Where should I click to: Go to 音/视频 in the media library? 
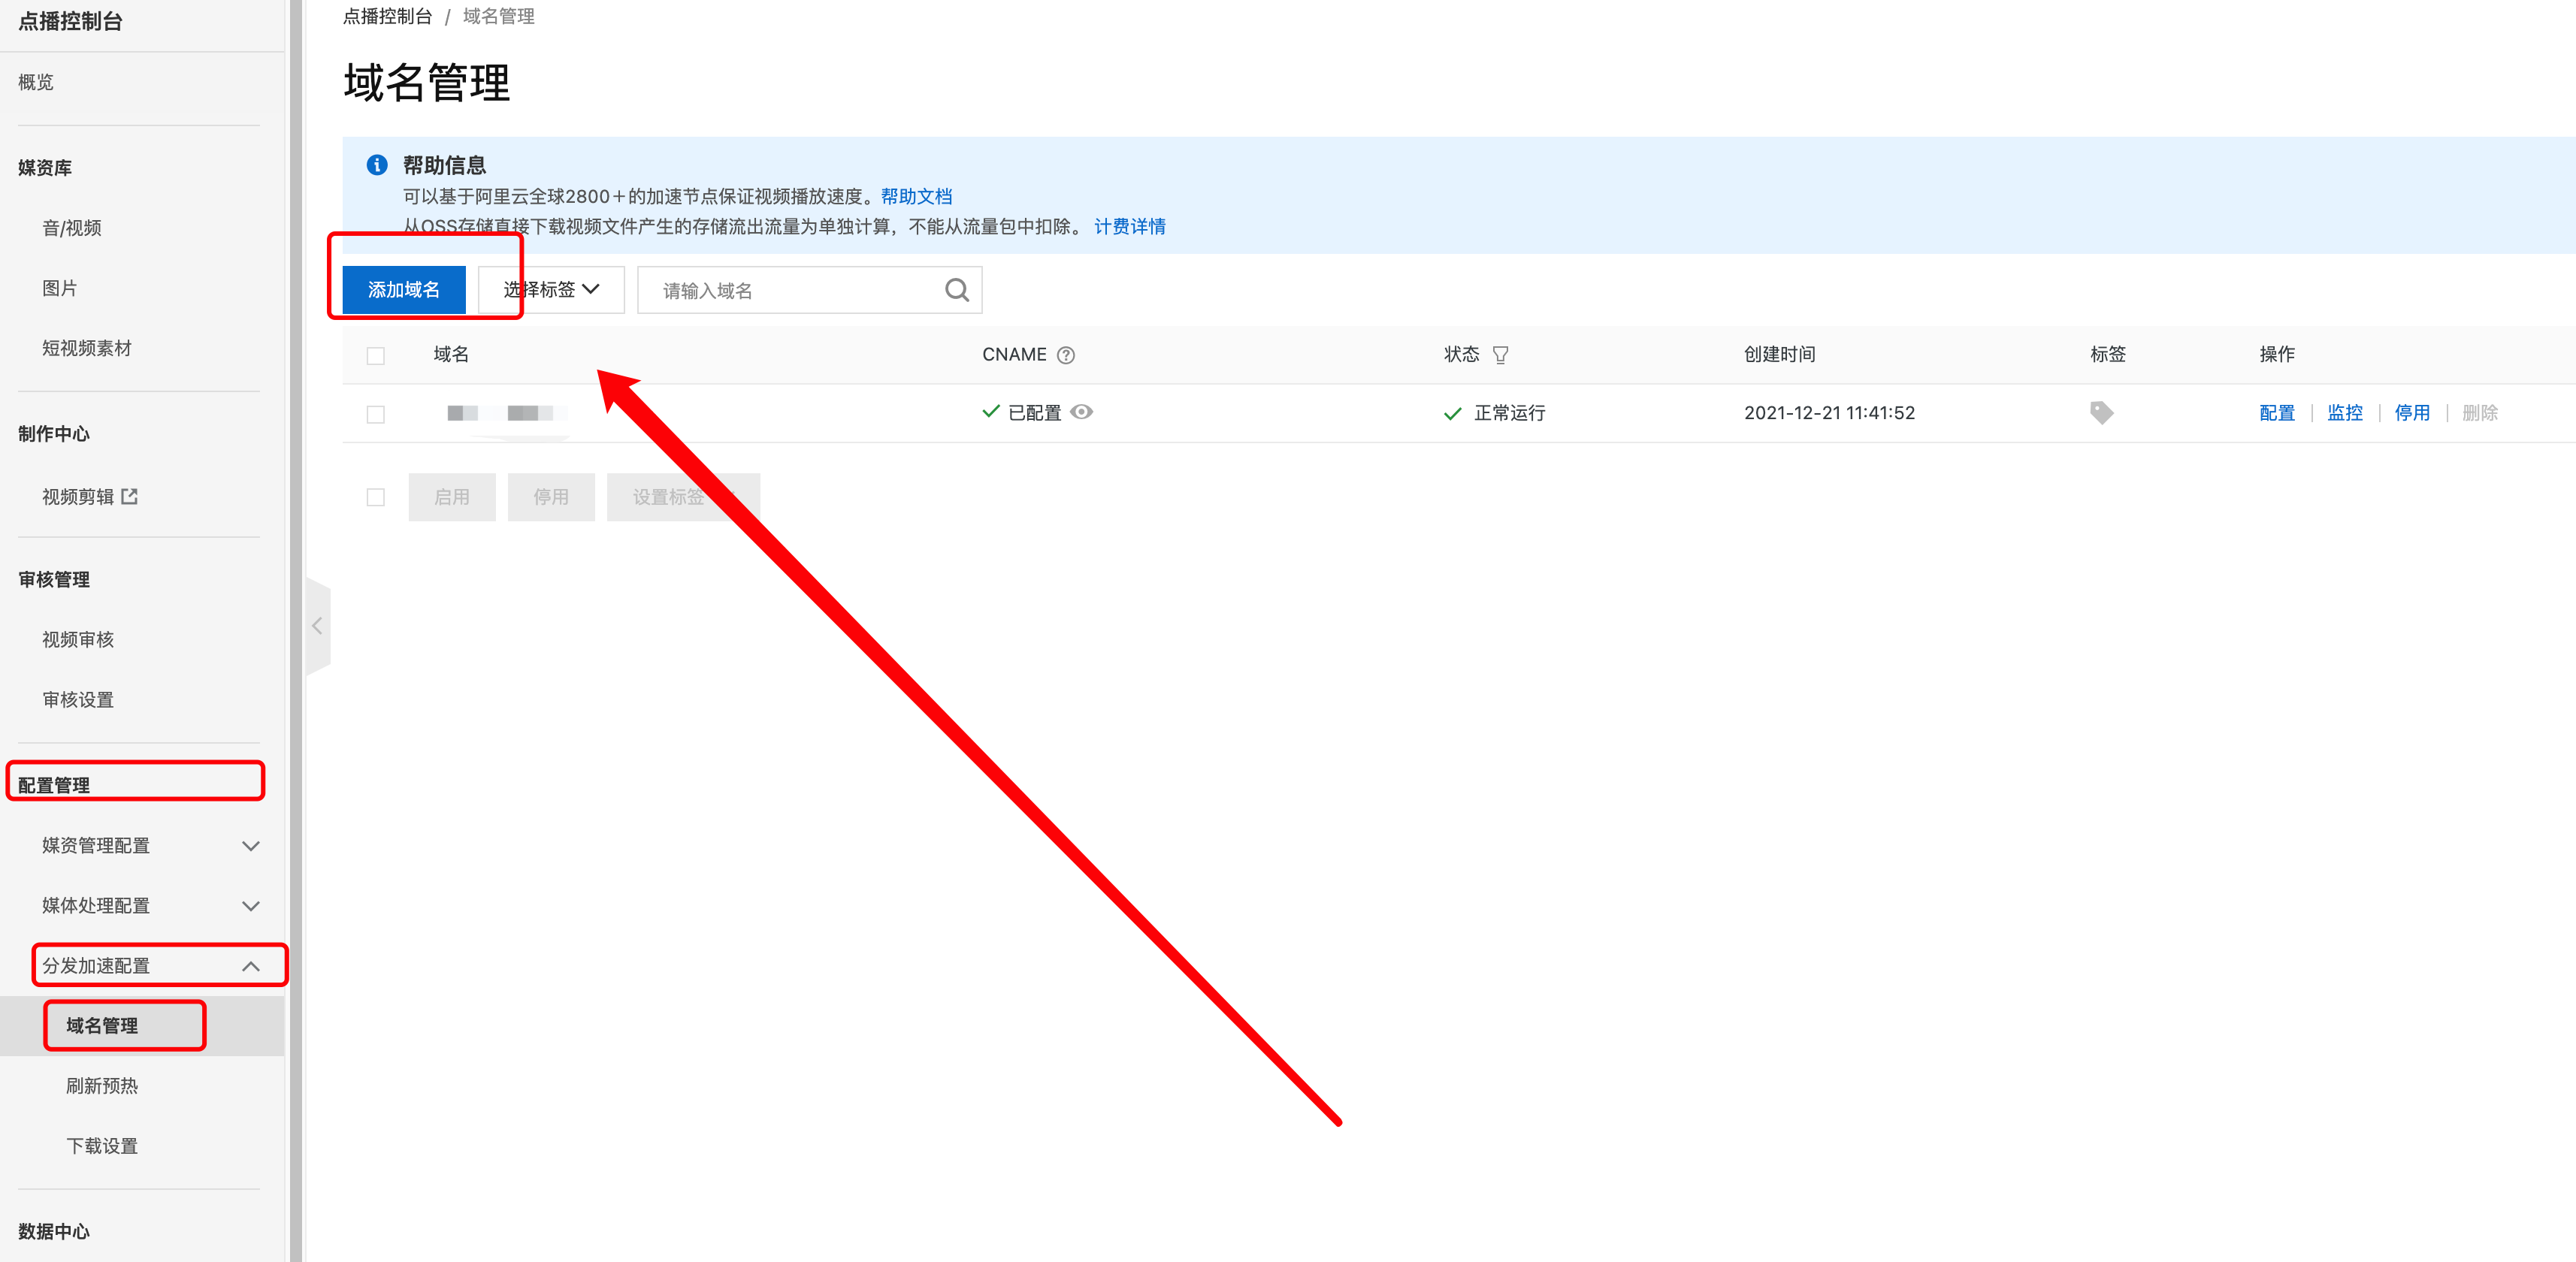coord(72,228)
